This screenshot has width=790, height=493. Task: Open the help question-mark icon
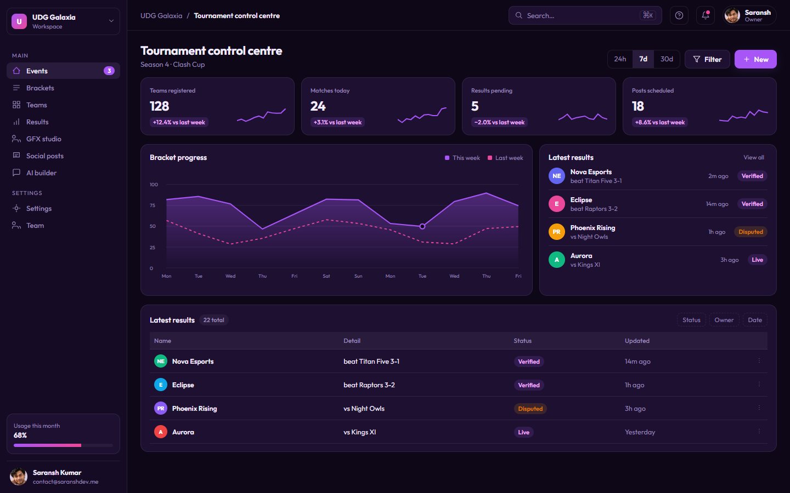click(x=679, y=15)
